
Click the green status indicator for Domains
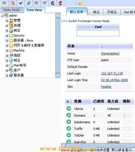(x=69, y=115)
